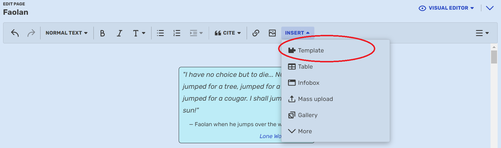Screen dimensions: 501x148
Task: Click the redo arrow icon
Action: (31, 33)
